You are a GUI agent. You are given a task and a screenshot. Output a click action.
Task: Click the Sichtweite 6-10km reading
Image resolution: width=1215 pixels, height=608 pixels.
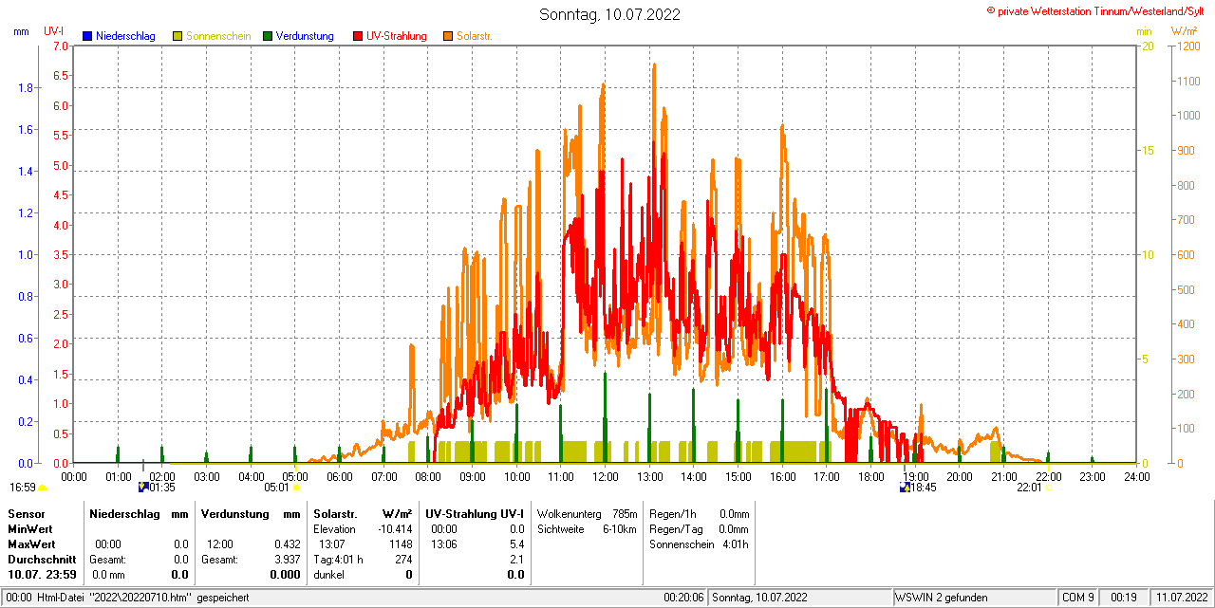coord(587,528)
